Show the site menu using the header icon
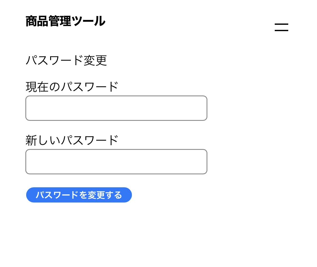 281,27
